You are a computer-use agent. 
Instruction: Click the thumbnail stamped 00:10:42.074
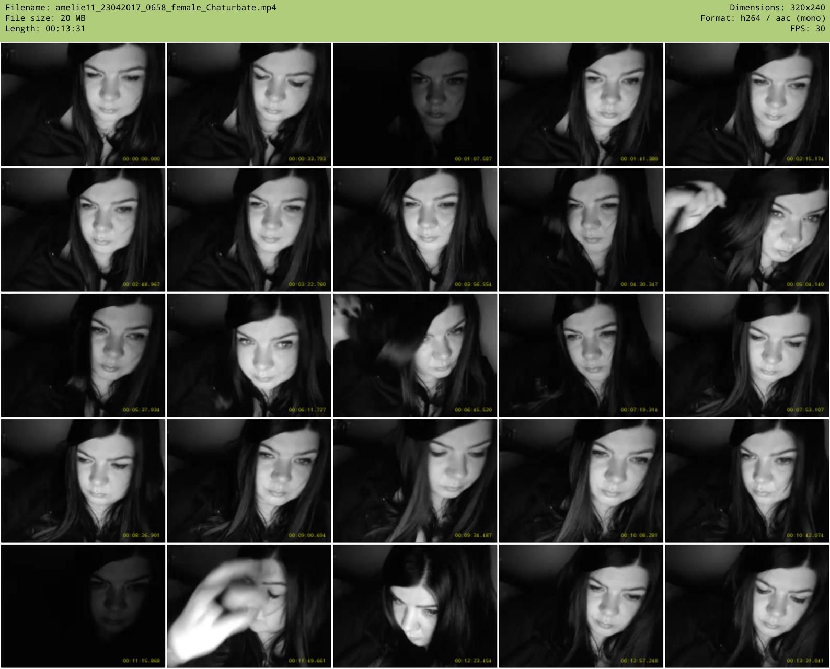pyautogui.click(x=747, y=481)
